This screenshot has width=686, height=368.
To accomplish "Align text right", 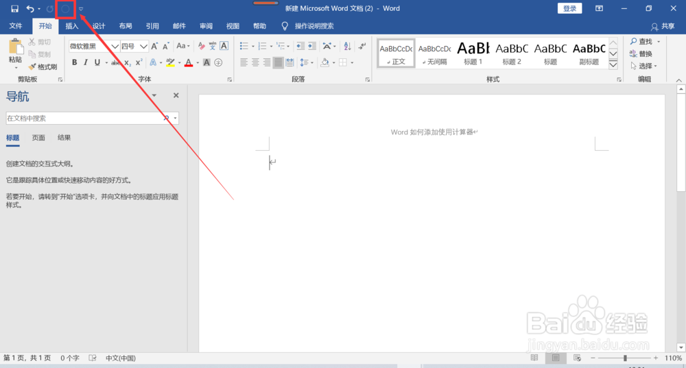I will coord(266,62).
